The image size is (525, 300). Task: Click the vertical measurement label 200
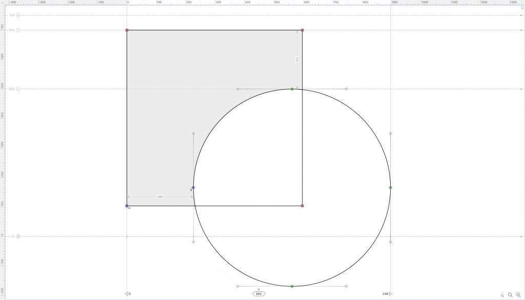pos(297,59)
